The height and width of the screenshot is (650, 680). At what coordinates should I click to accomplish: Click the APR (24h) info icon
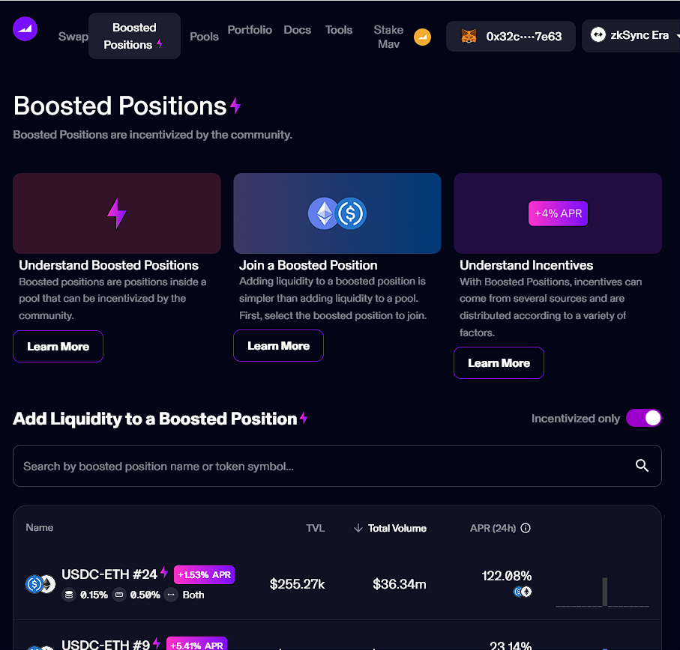[526, 528]
